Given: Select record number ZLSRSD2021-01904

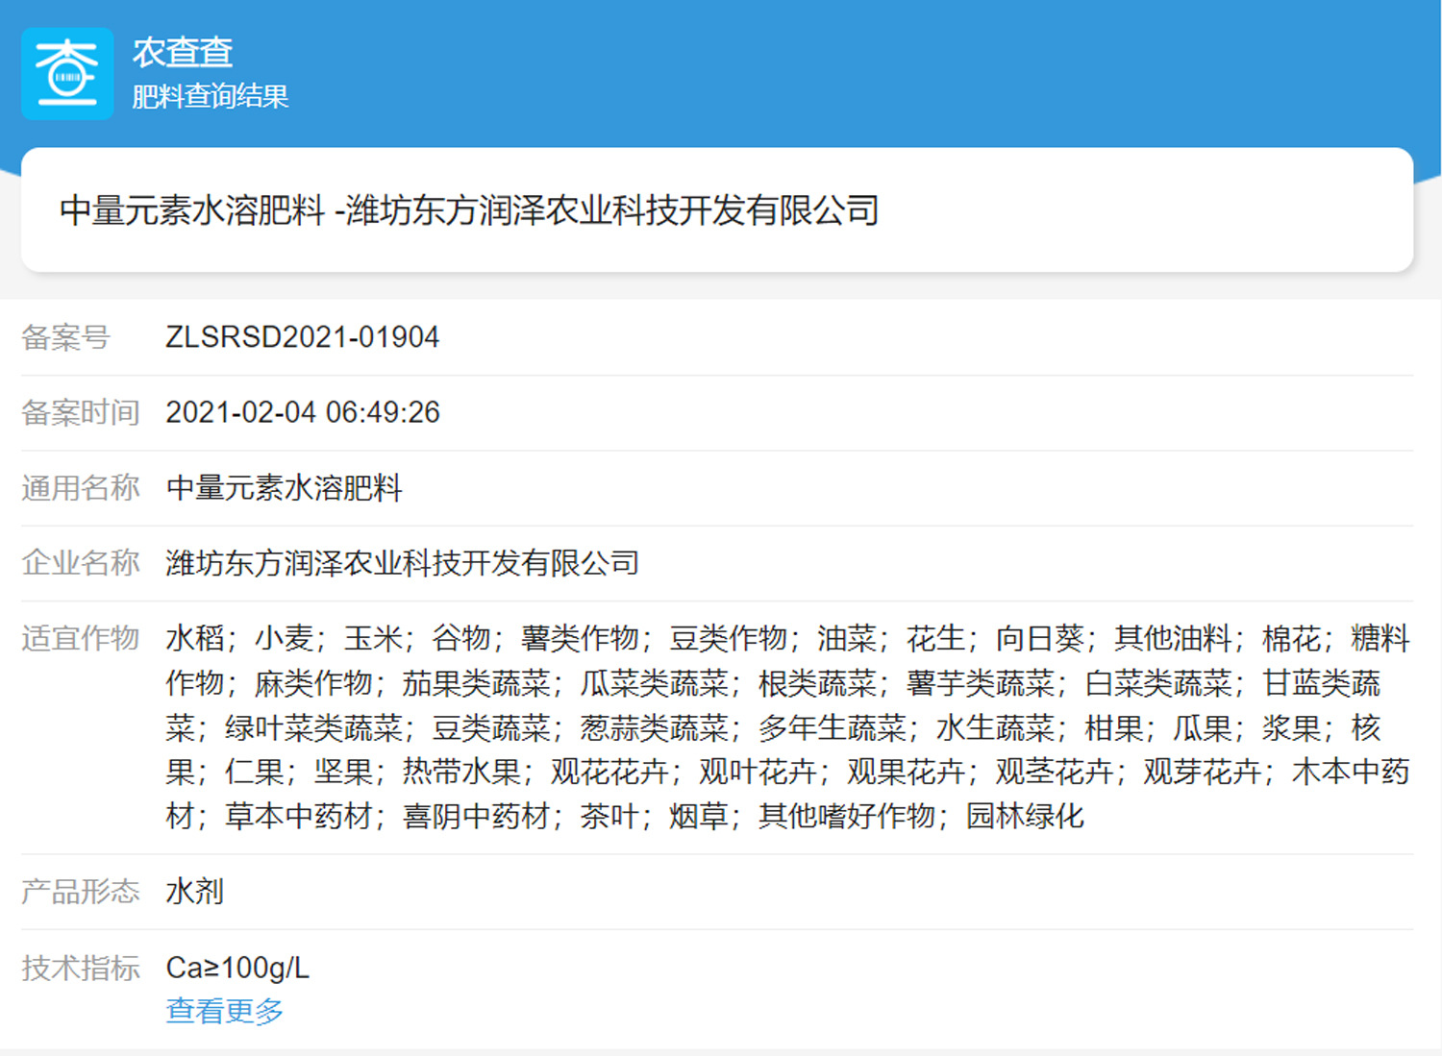Looking at the screenshot, I should [x=302, y=337].
